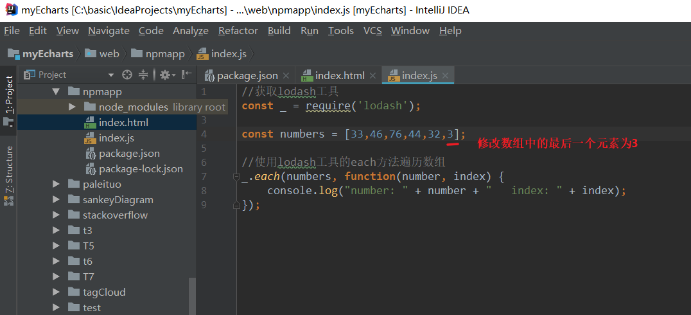The width and height of the screenshot is (691, 315).
Task: Close the index.html tab
Action: point(373,76)
